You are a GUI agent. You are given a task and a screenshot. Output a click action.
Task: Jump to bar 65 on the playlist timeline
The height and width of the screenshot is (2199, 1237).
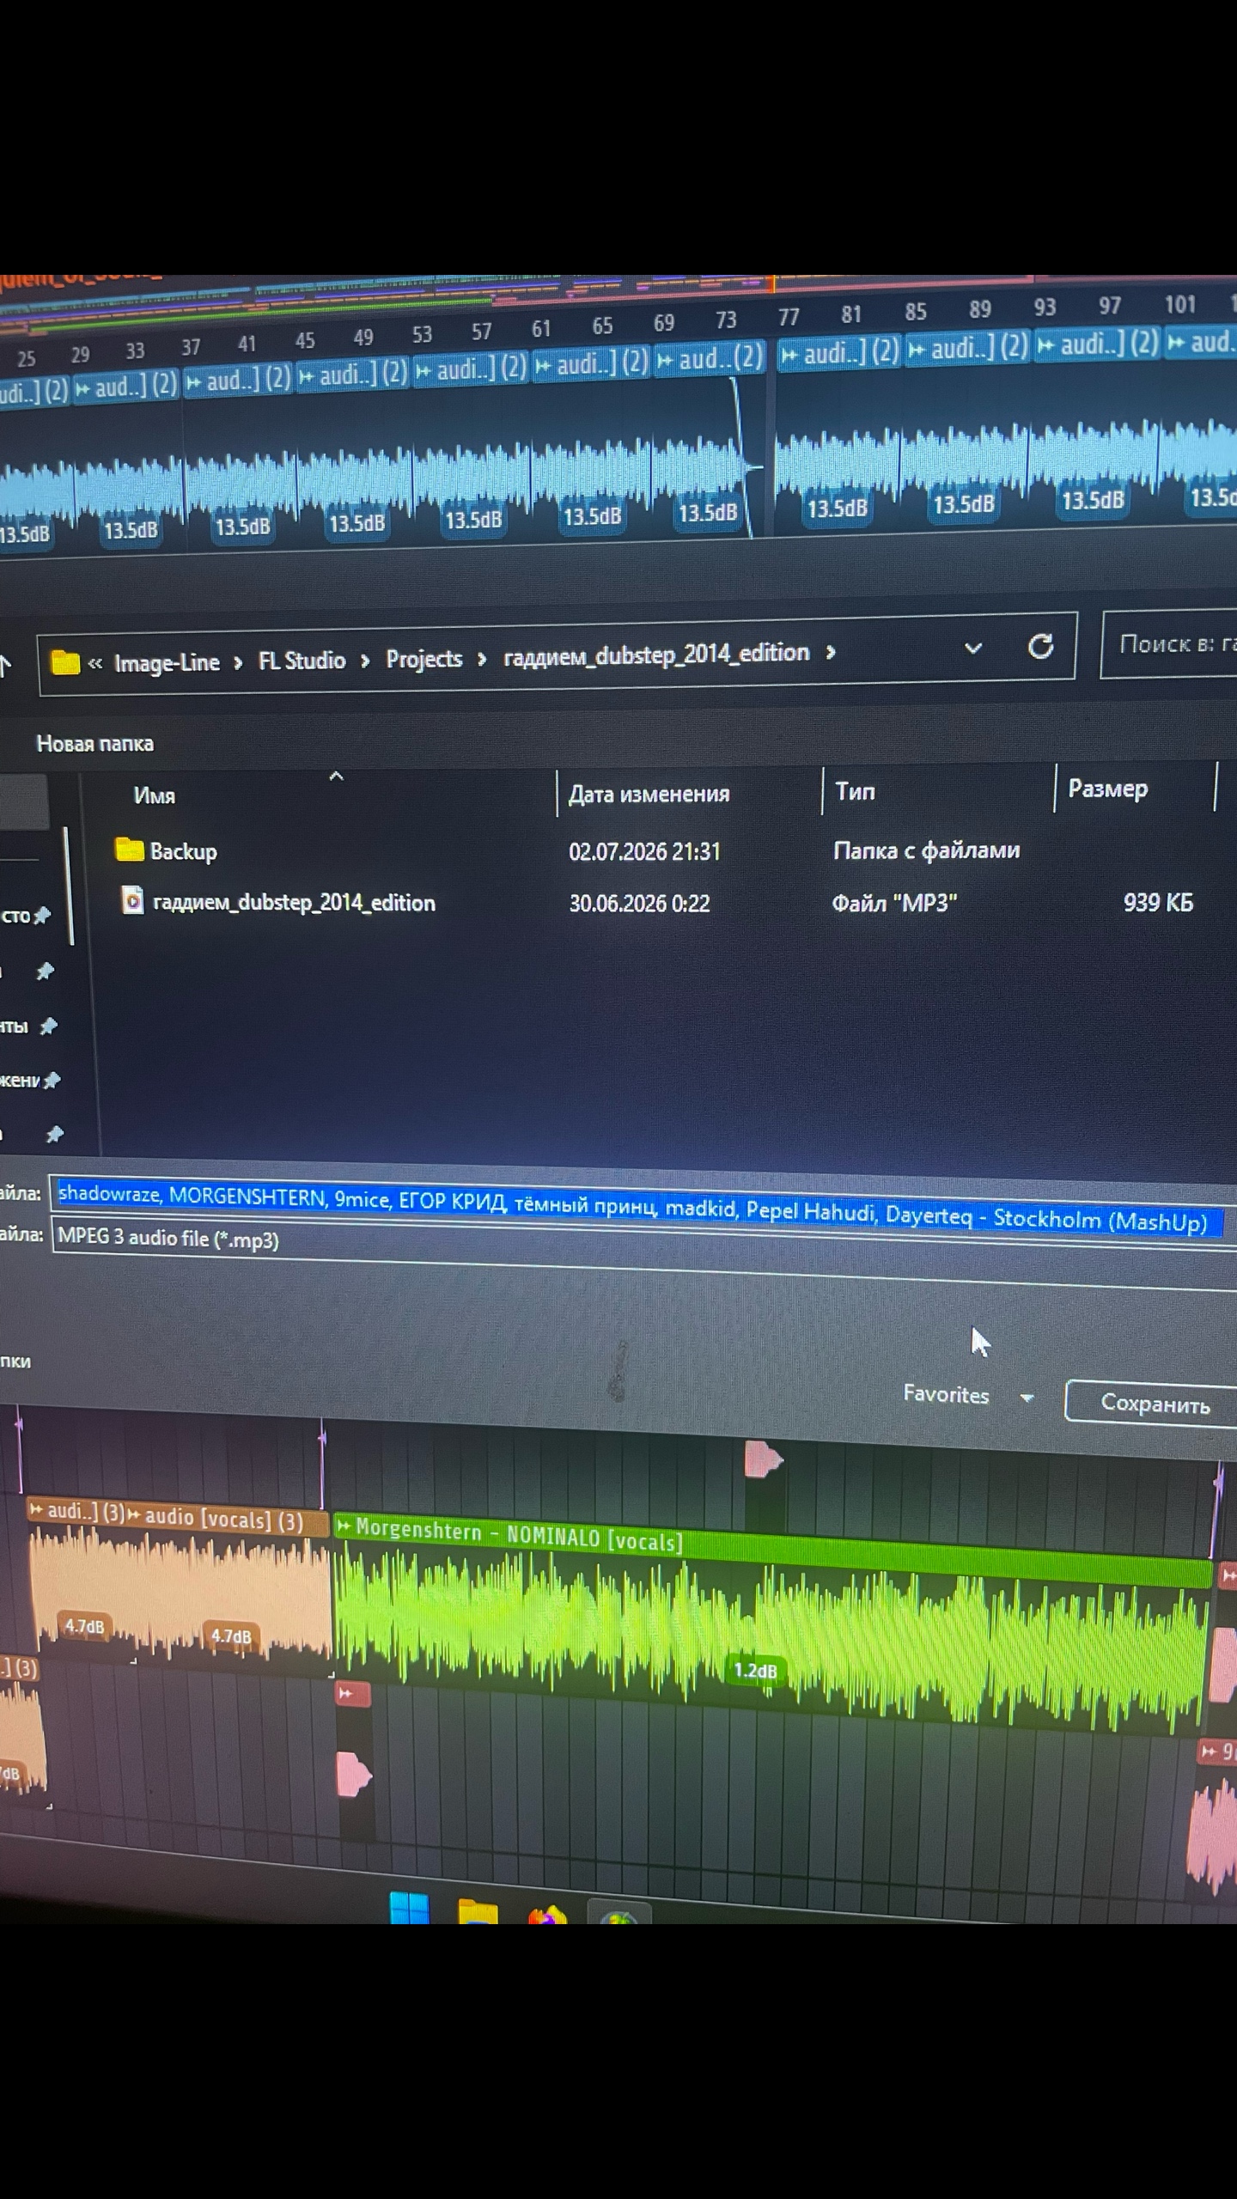(x=602, y=326)
